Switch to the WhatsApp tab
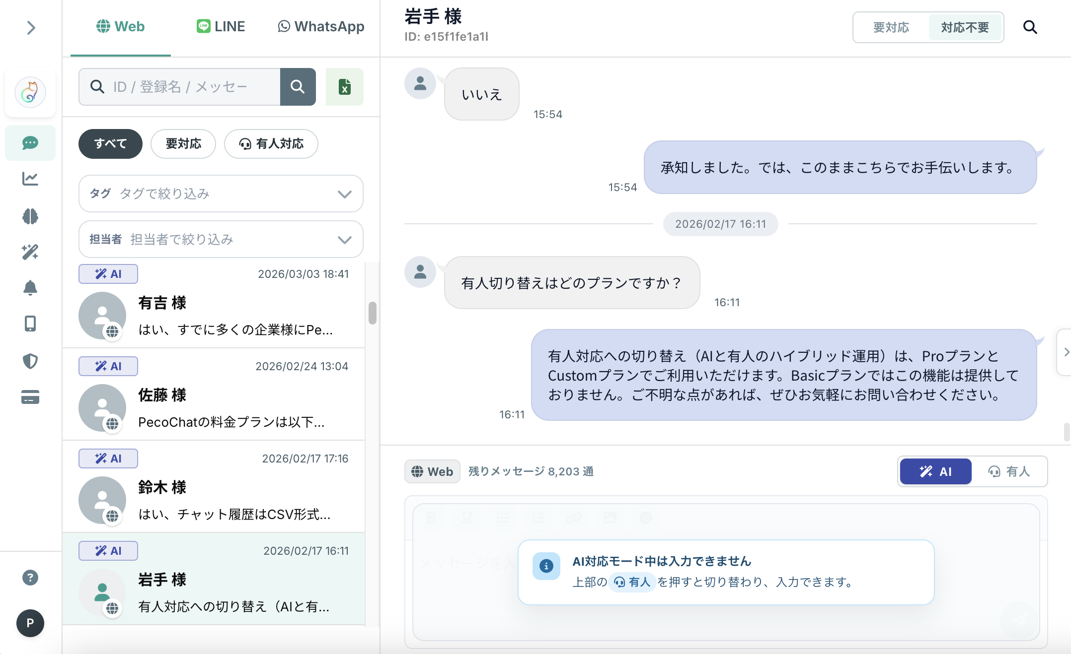The width and height of the screenshot is (1071, 654). [x=321, y=26]
